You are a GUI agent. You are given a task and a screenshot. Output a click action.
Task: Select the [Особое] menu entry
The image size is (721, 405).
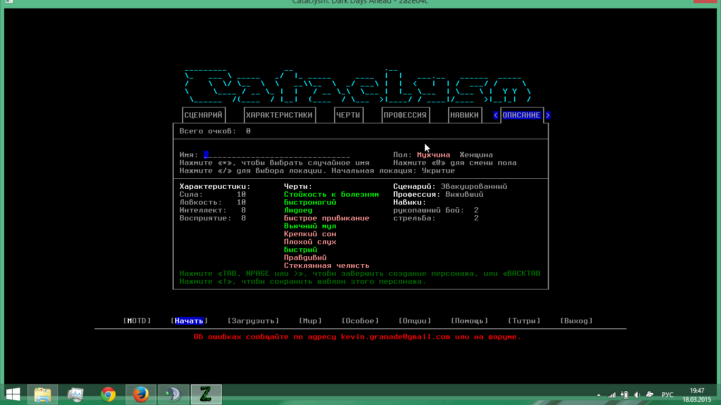(x=360, y=321)
